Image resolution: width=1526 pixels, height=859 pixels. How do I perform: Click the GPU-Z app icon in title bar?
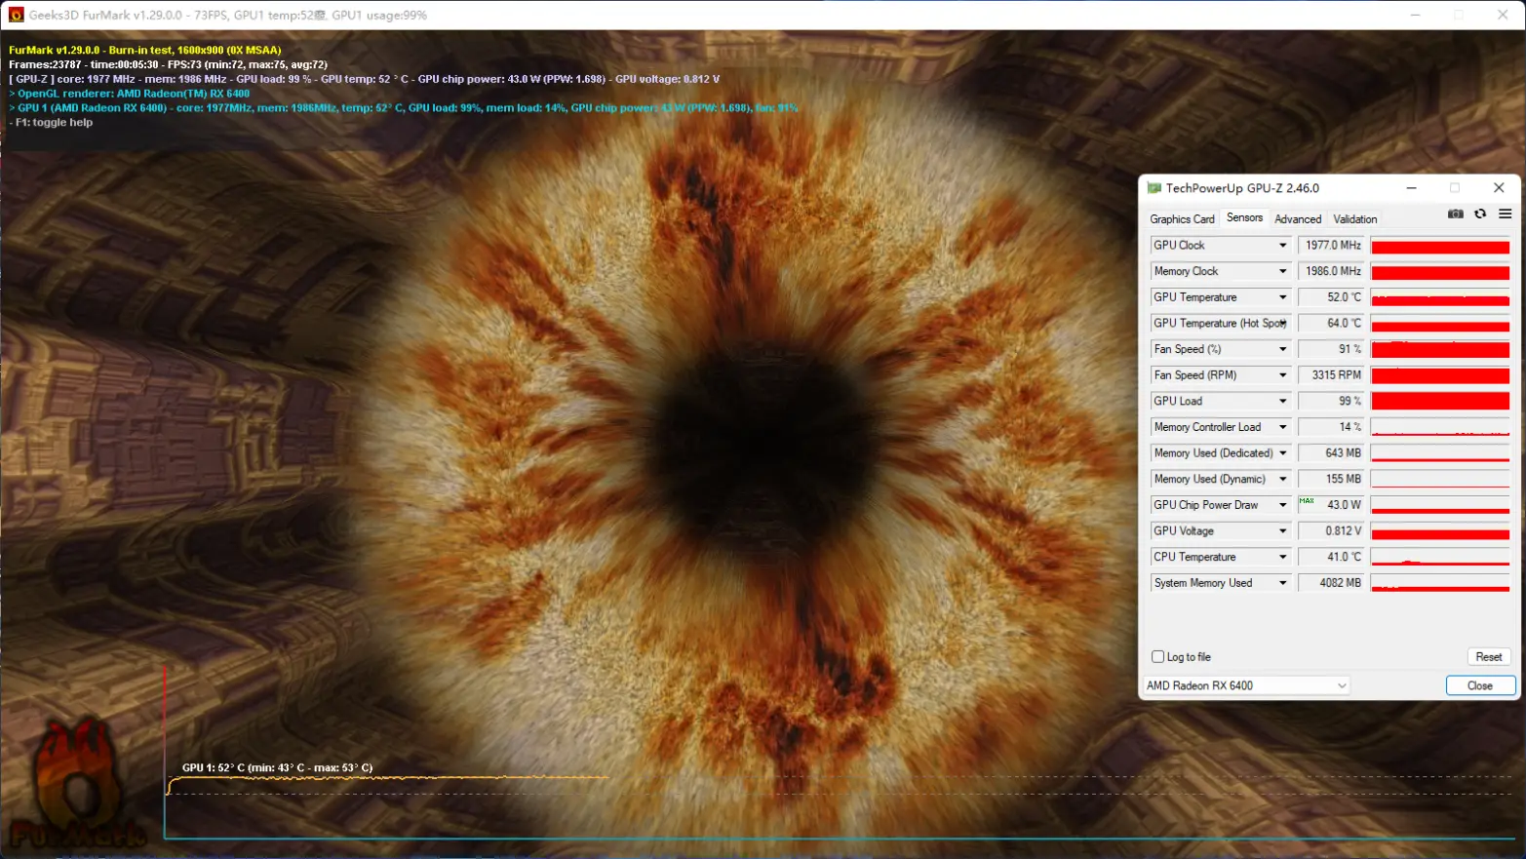point(1154,188)
